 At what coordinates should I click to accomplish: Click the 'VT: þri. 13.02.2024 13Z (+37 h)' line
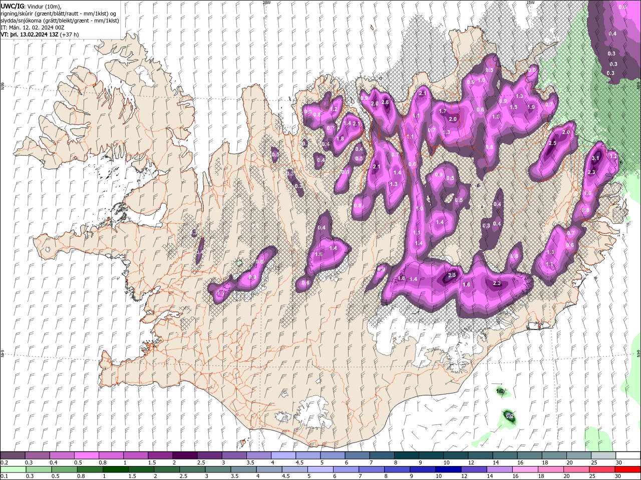[40, 34]
